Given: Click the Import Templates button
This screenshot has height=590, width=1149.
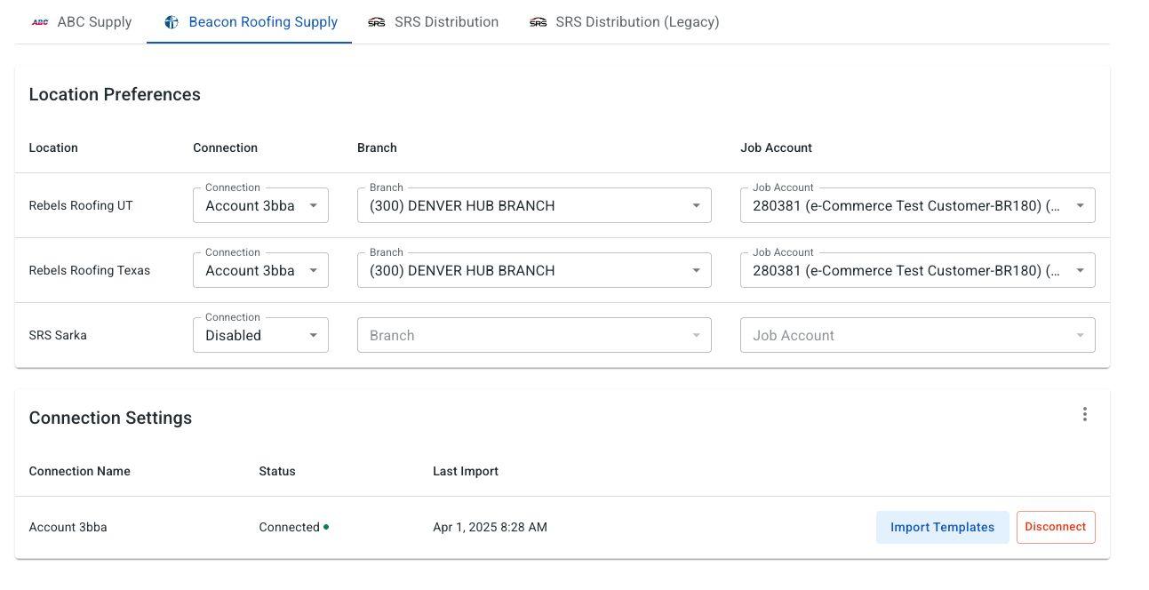Looking at the screenshot, I should tap(942, 527).
